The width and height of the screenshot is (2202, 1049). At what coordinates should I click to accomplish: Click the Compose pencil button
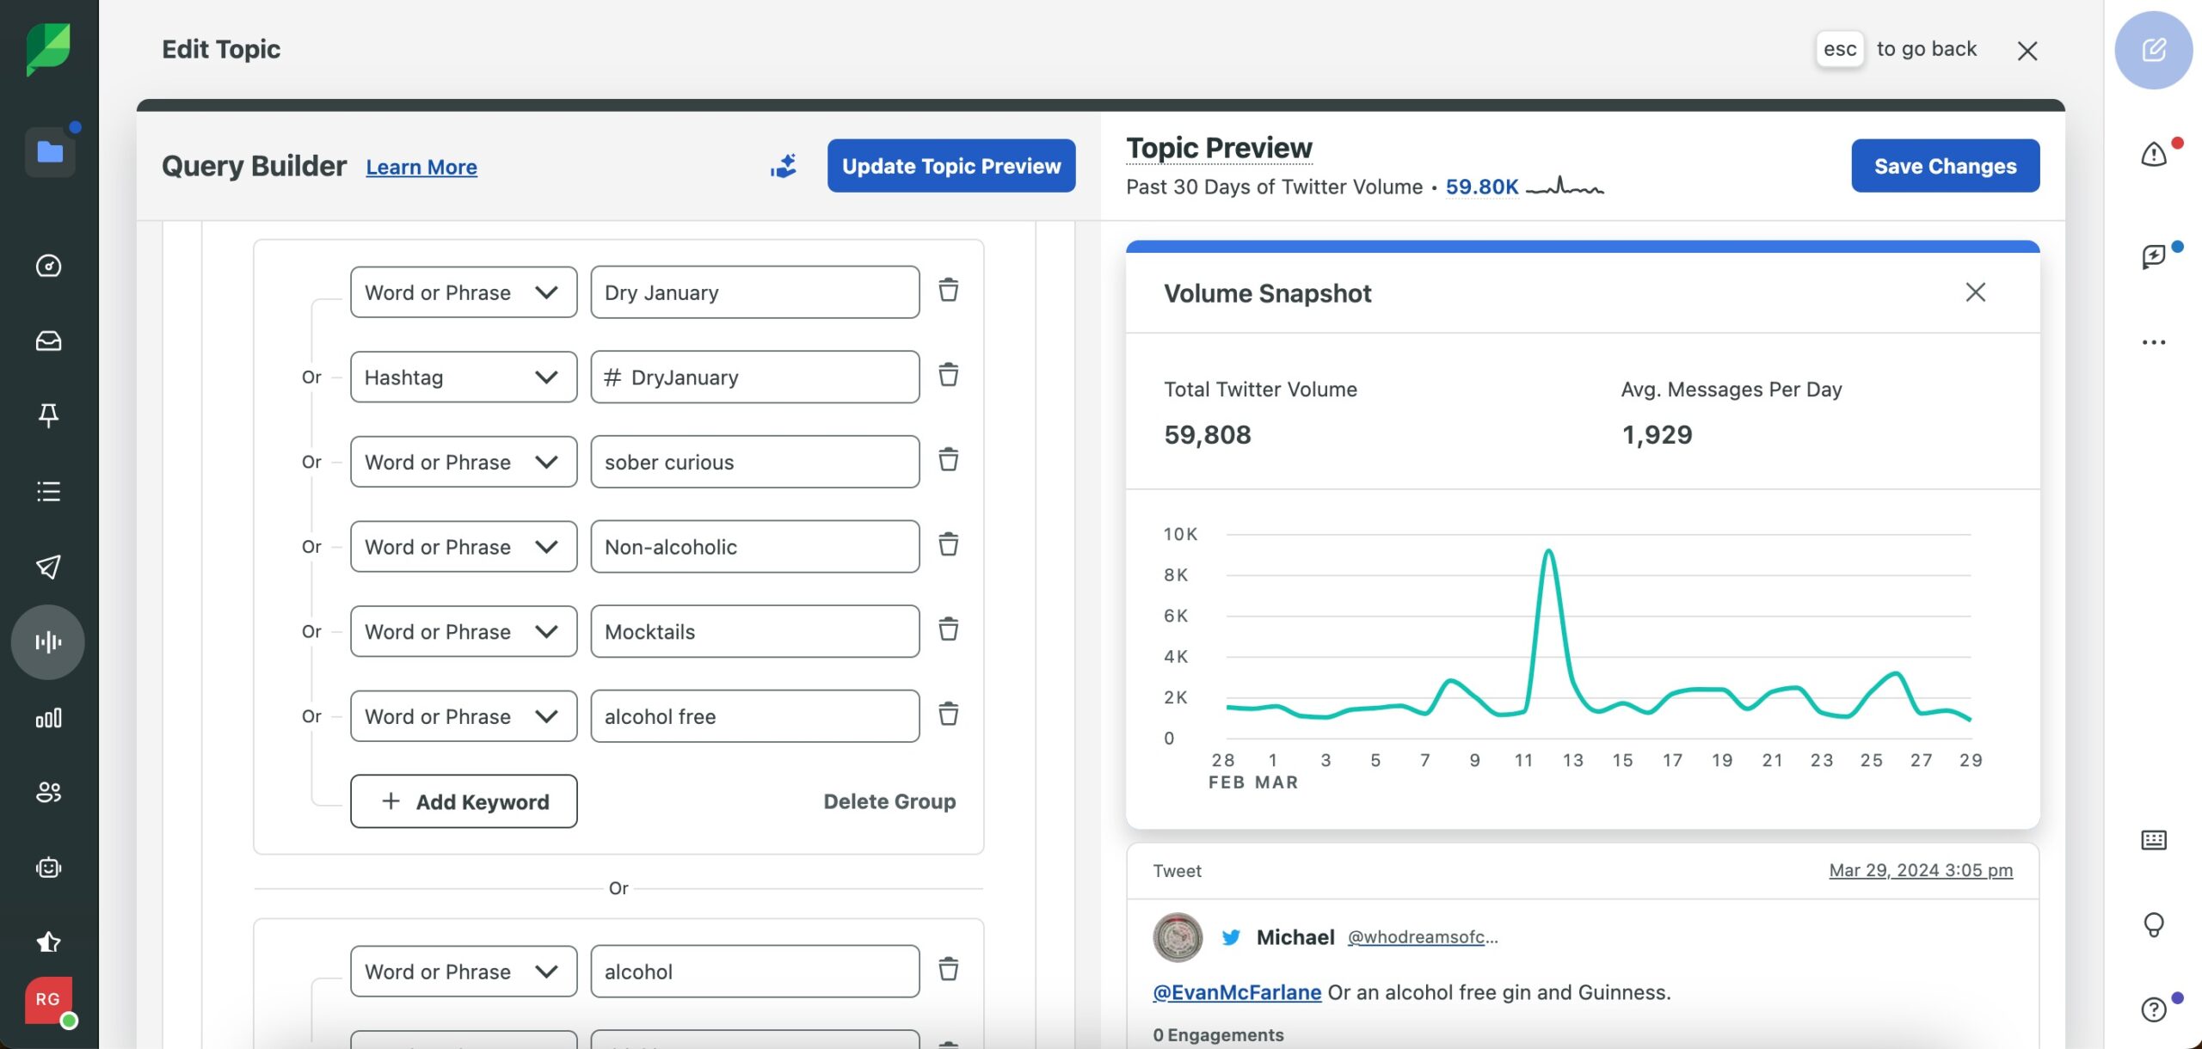(x=2154, y=50)
